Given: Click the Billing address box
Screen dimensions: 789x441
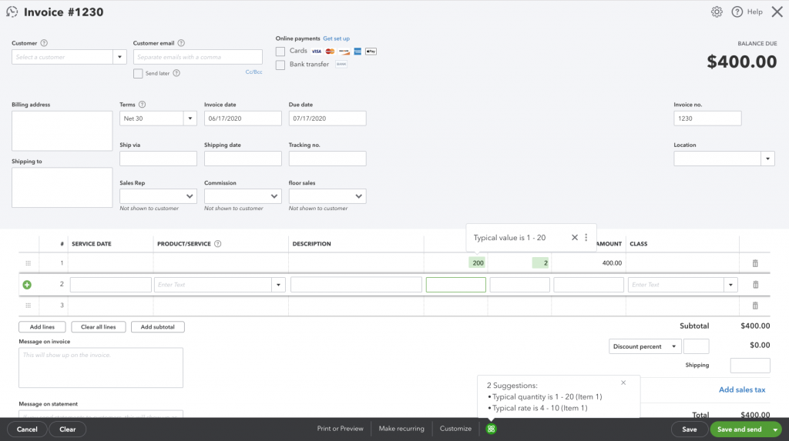Looking at the screenshot, I should 62,131.
